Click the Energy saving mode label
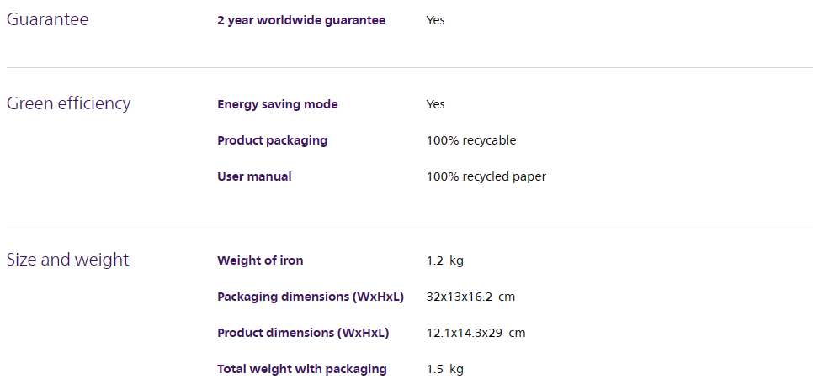This screenshot has width=813, height=384. click(278, 104)
